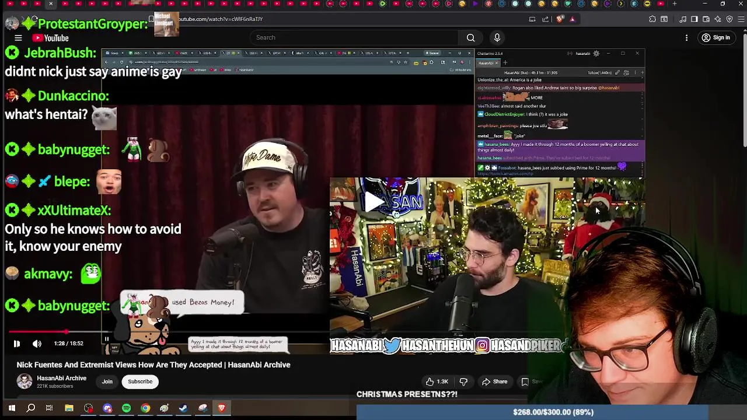Click the subscriber count text '221K subscribers'
This screenshot has height=420, width=747.
pos(55,386)
